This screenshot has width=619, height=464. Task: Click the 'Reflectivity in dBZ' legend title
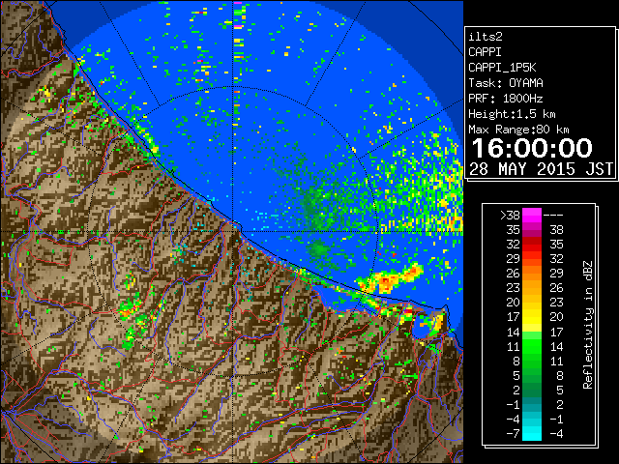(587, 325)
